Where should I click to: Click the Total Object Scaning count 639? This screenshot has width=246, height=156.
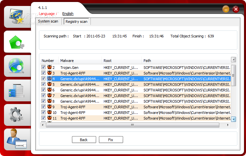pyautogui.click(x=211, y=36)
